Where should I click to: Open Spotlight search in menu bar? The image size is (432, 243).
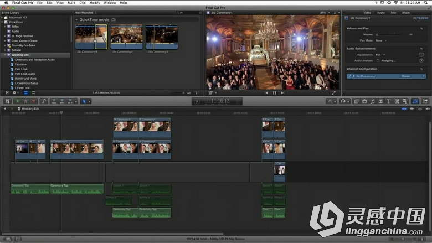pyautogui.click(x=426, y=3)
